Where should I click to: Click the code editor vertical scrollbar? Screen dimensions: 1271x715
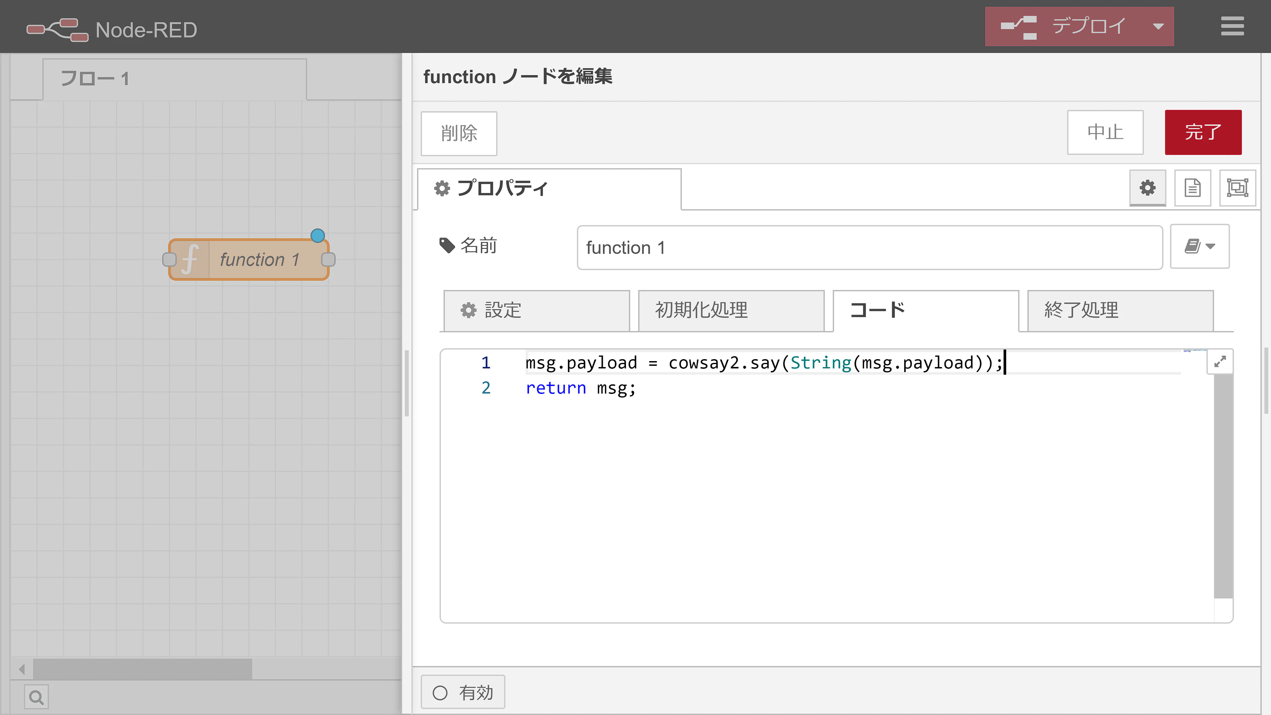point(1223,487)
